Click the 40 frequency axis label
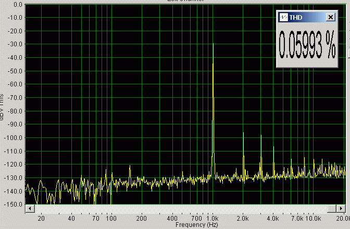 coord(71,218)
